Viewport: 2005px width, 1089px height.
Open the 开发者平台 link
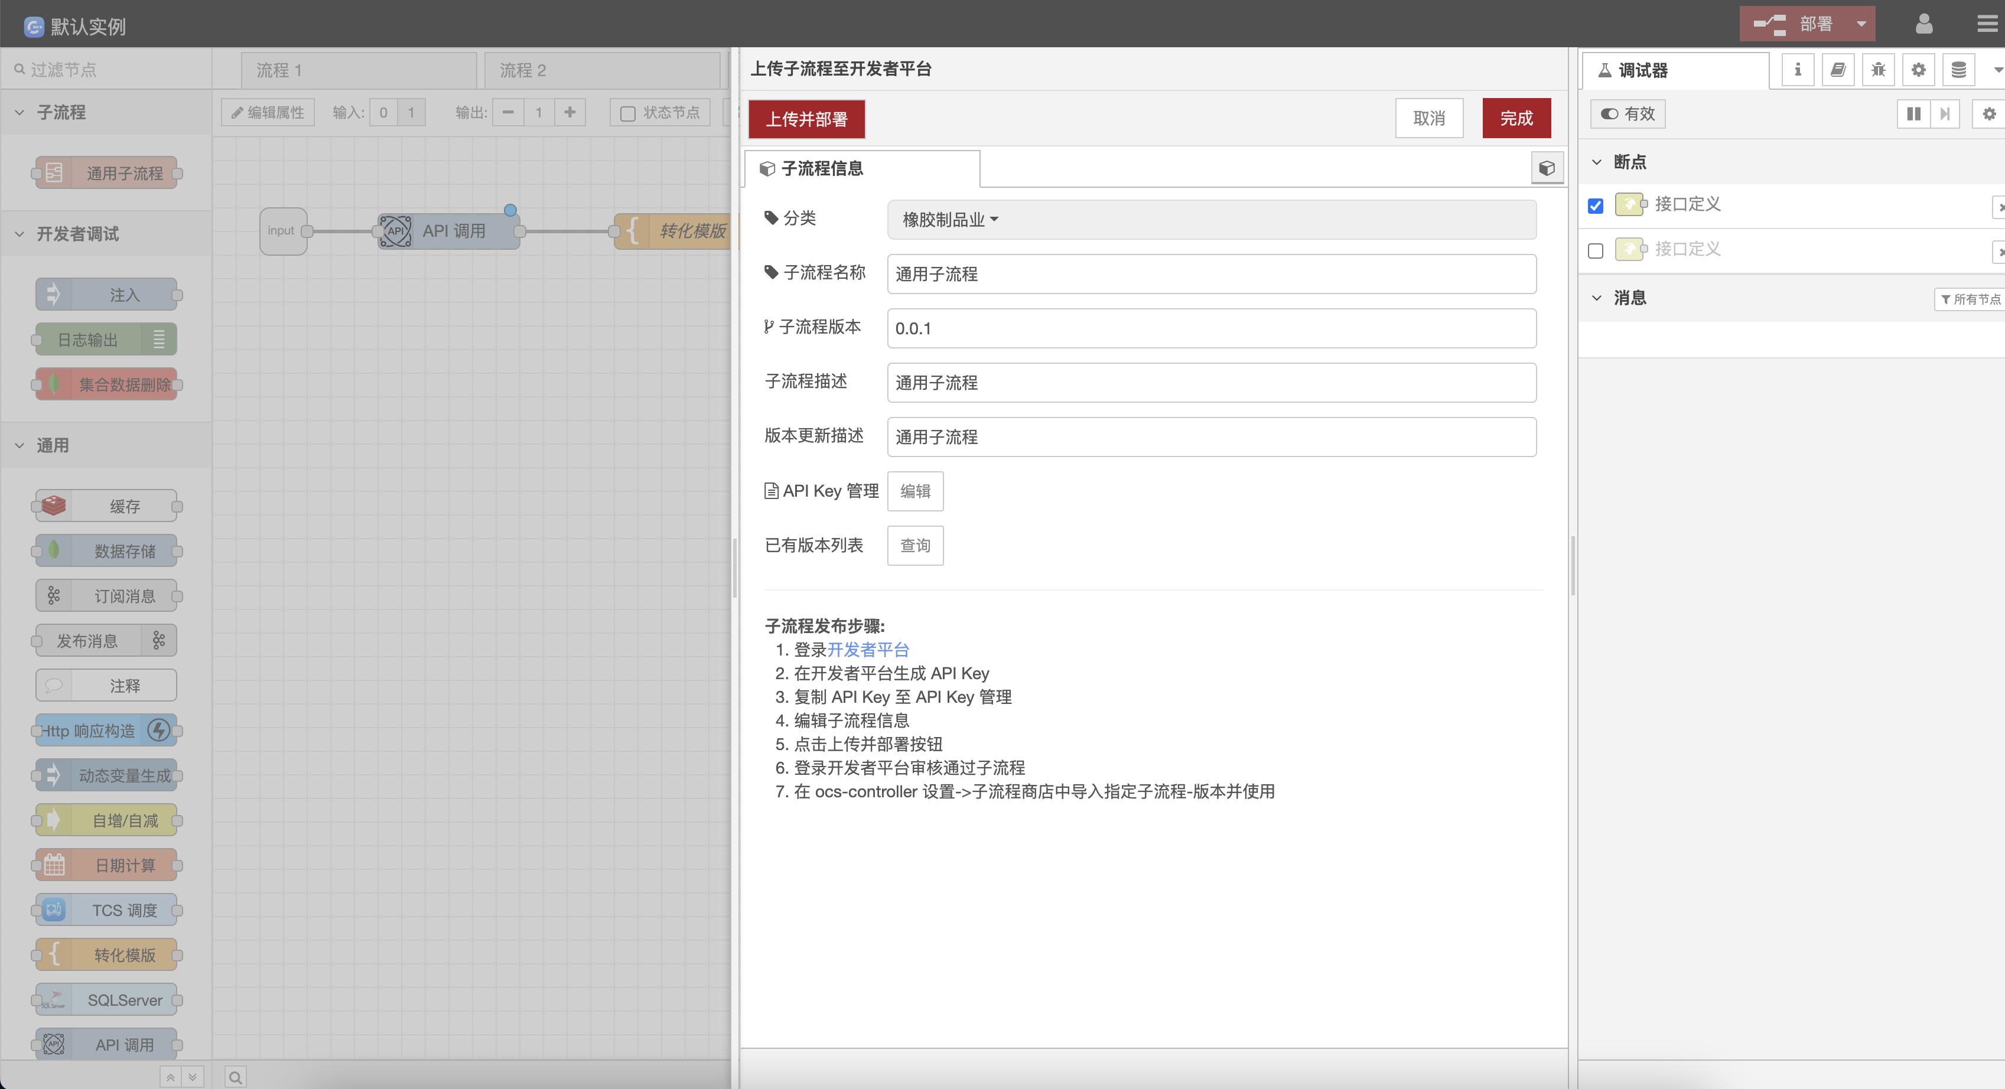click(868, 650)
